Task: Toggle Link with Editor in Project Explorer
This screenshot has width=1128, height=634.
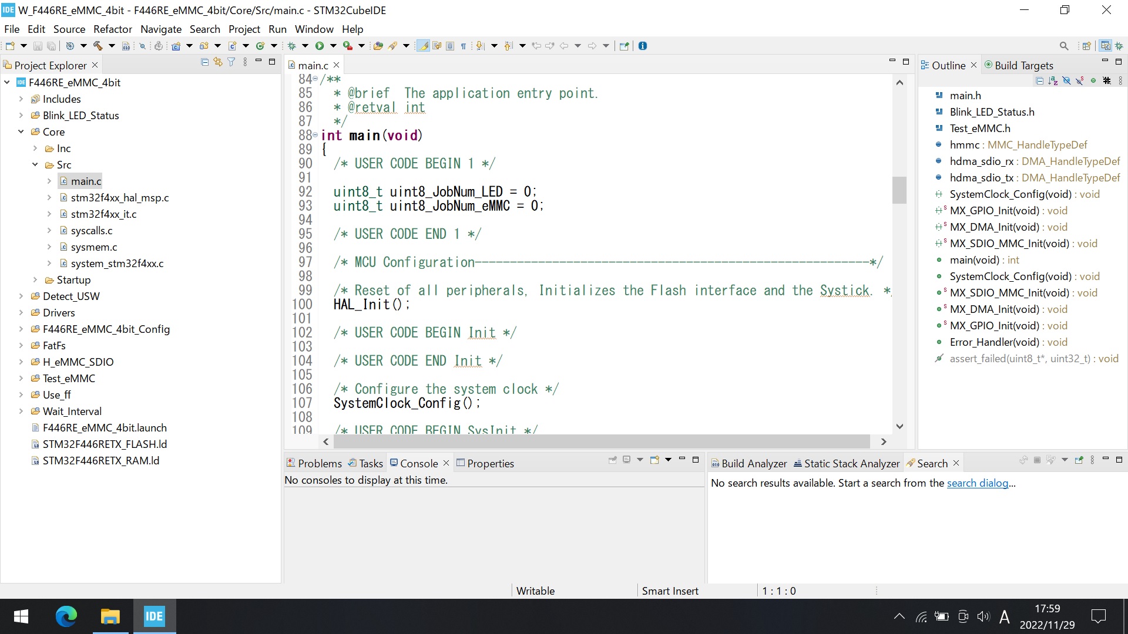Action: click(x=218, y=62)
